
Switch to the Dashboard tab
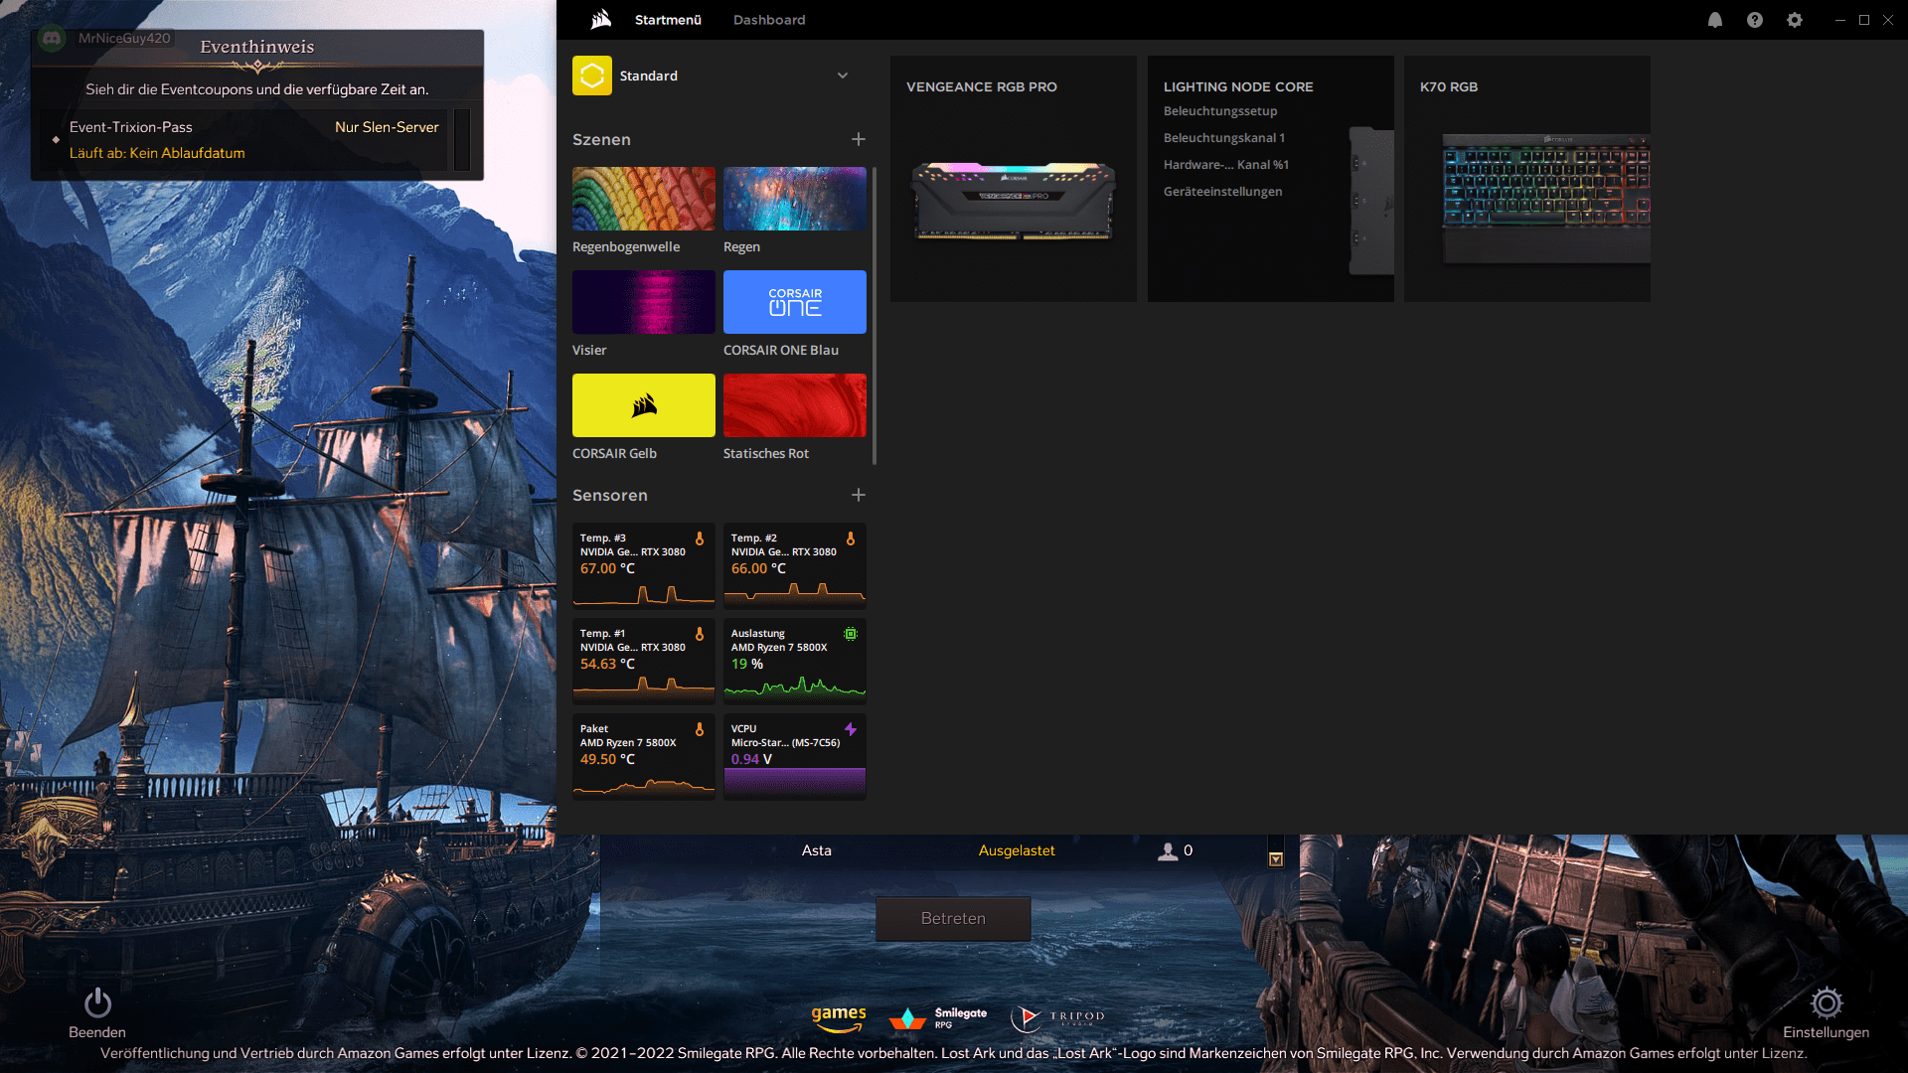point(769,20)
